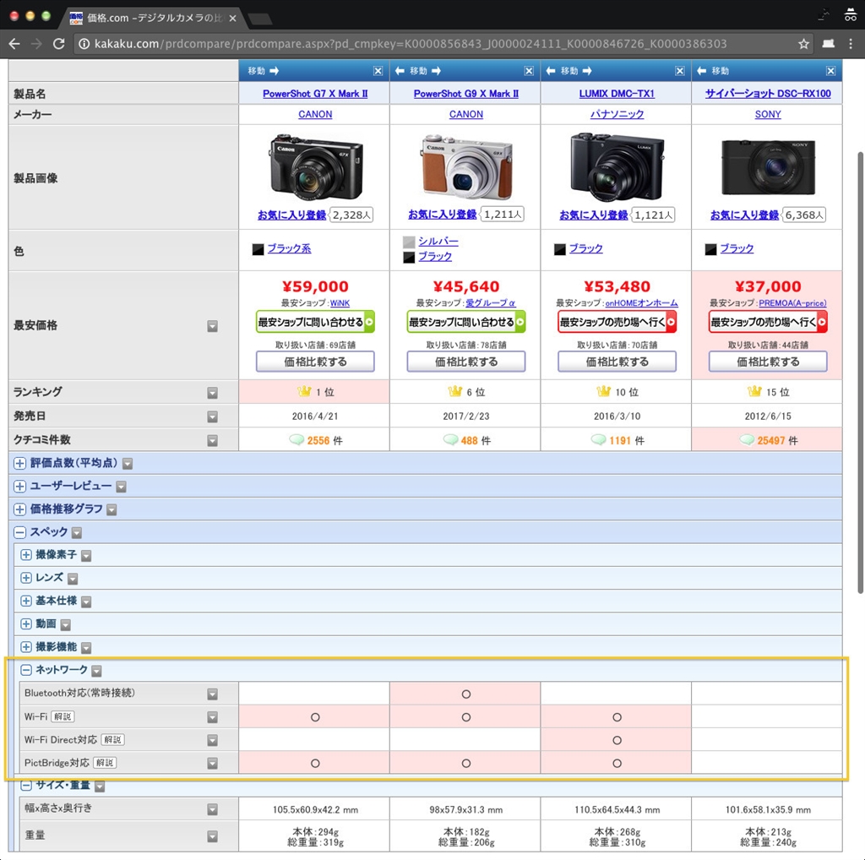865x860 pixels.
Task: Add LUMIX to favorites via お気に入り登録
Action: [x=594, y=215]
